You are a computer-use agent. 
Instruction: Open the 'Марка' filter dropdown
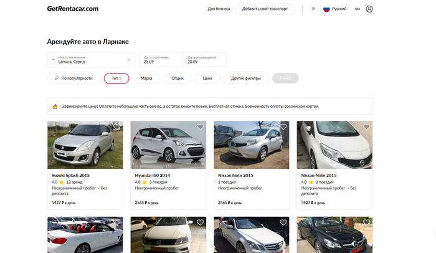[146, 79]
